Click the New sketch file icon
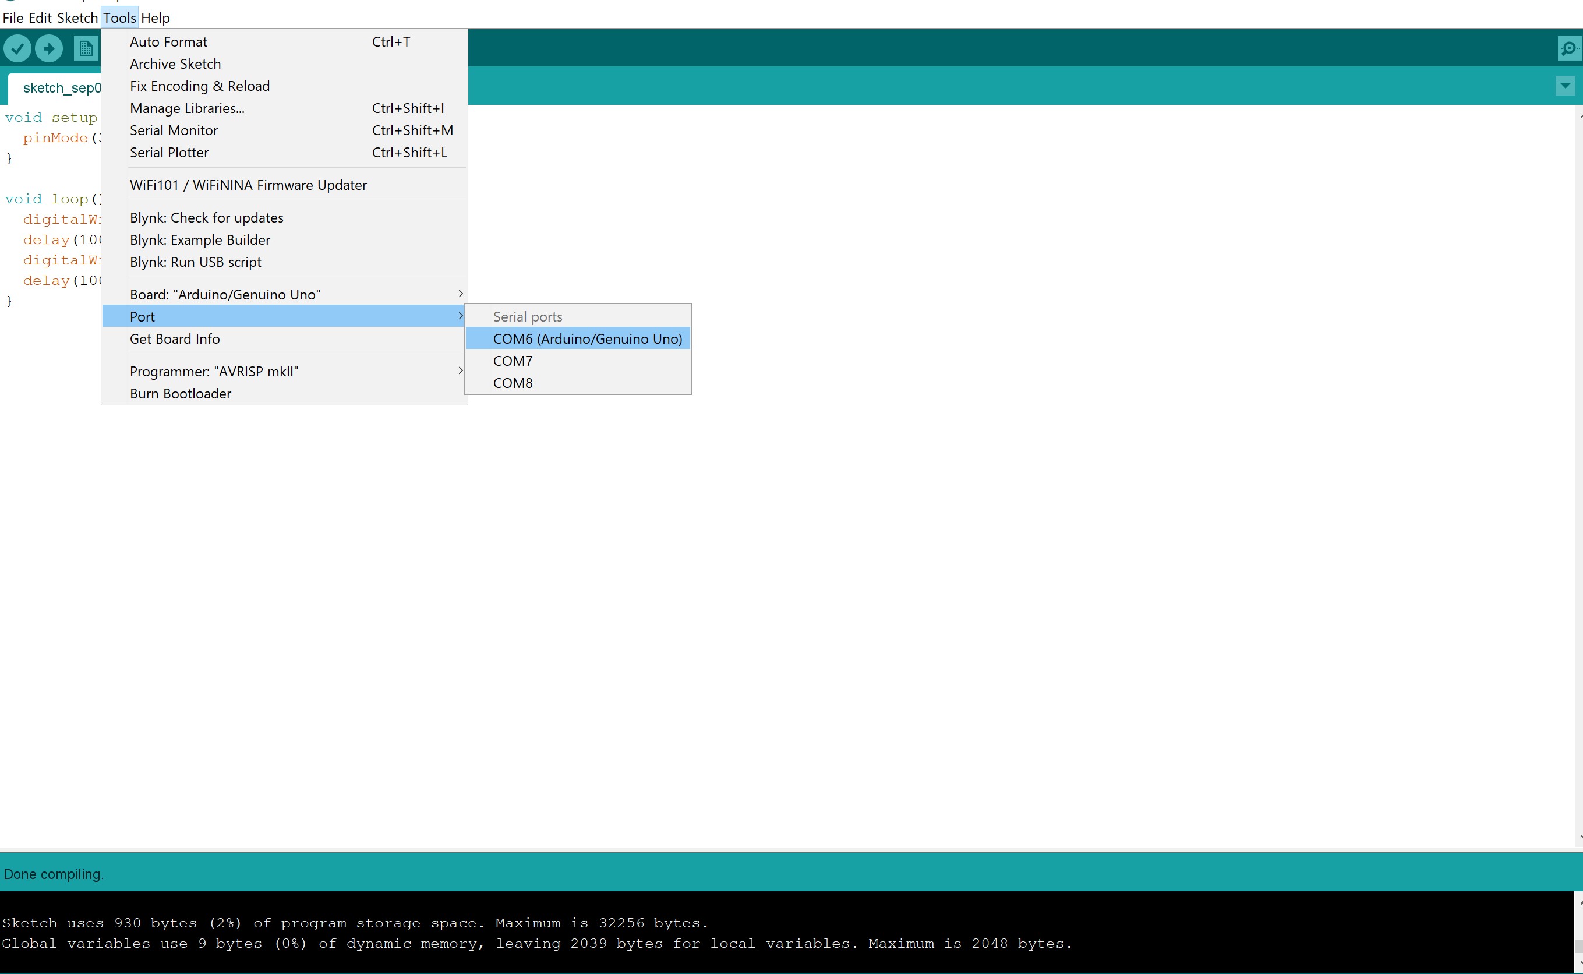The height and width of the screenshot is (974, 1583). click(86, 48)
